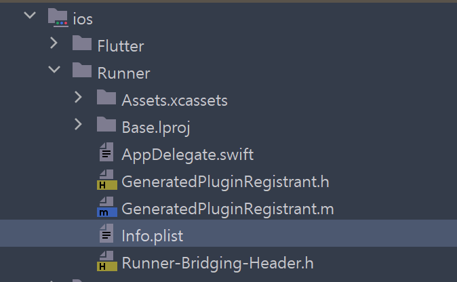Click the GeneratedPluginRegistrant.h header file icon
The image size is (457, 282).
(x=107, y=180)
